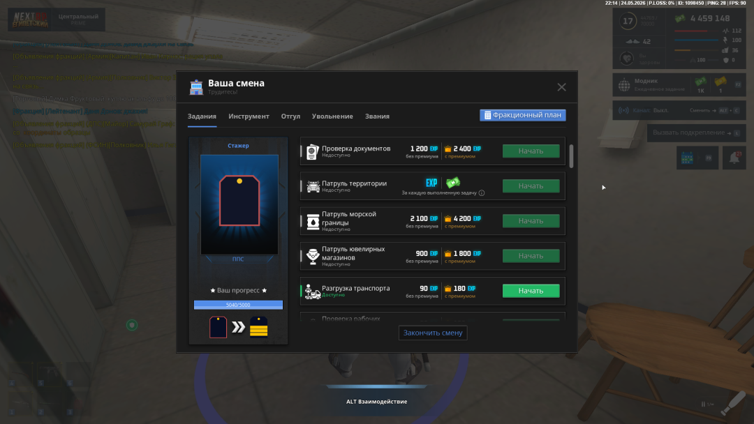Click the red health bar beside 112
The height and width of the screenshot is (424, 754).
(696, 31)
